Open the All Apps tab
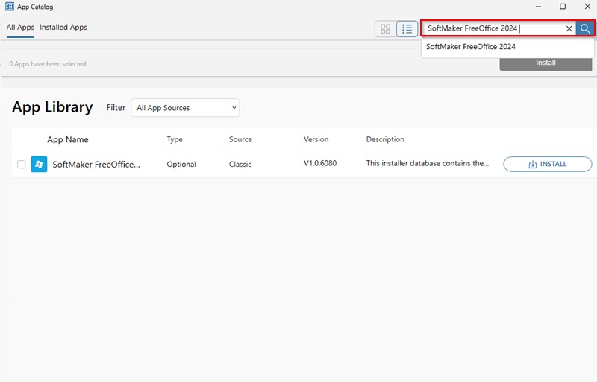The width and height of the screenshot is (597, 382). click(20, 28)
